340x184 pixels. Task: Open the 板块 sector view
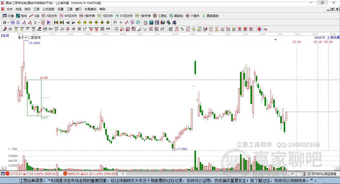[x=21, y=16]
